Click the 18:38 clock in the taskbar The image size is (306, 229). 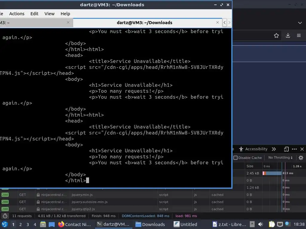point(299,224)
